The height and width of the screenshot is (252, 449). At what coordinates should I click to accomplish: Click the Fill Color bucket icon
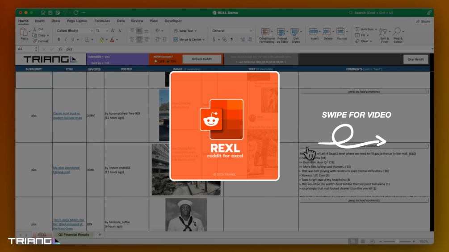pyautogui.click(x=102, y=39)
